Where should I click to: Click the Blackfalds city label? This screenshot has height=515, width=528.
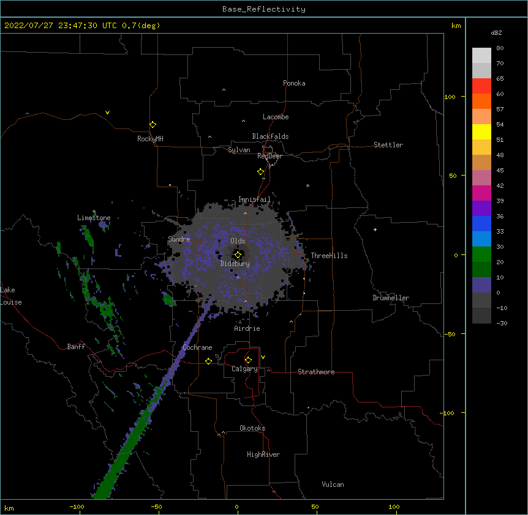270,136
